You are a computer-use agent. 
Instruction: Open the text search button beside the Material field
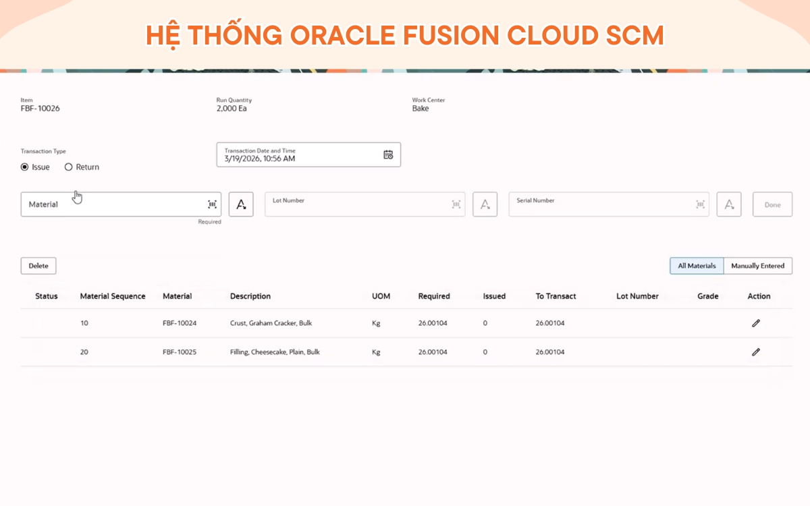pyautogui.click(x=241, y=204)
